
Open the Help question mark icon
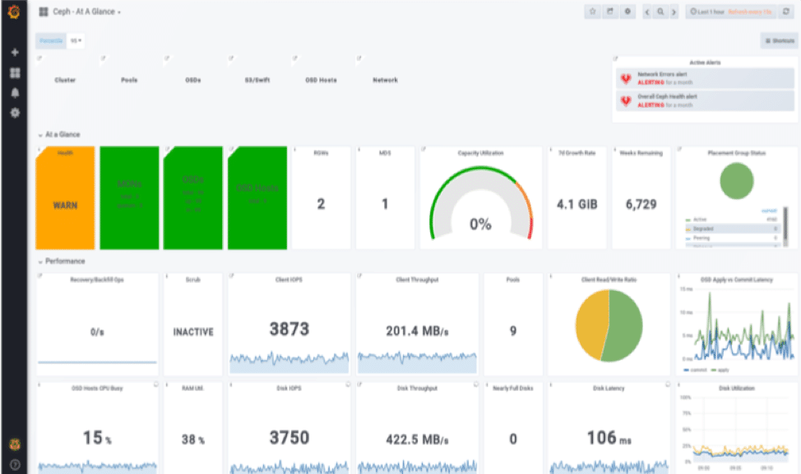15,464
